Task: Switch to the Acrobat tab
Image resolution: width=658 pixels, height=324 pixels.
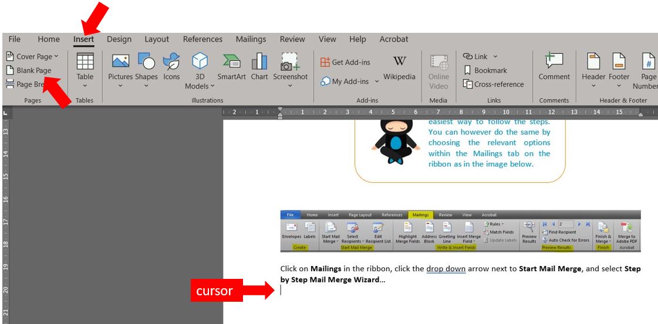Action: (x=394, y=39)
